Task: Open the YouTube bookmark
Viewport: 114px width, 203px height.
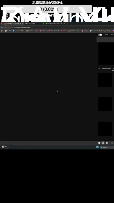Action: tap(64, 31)
